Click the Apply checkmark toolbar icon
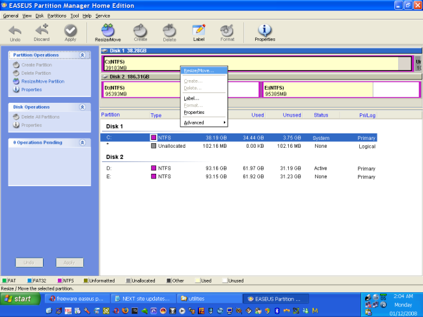423x317 pixels. pyautogui.click(x=70, y=33)
